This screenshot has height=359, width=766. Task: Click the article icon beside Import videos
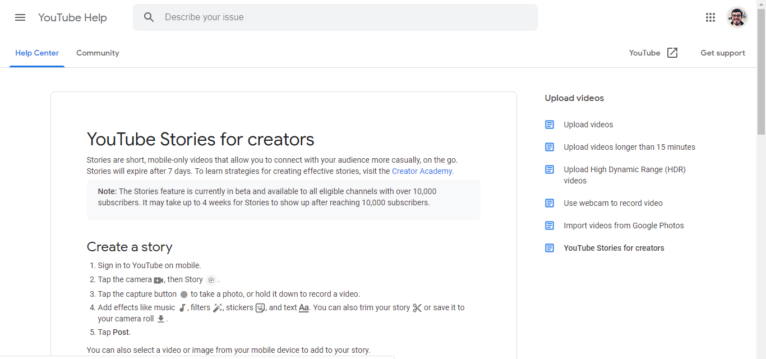pos(550,225)
